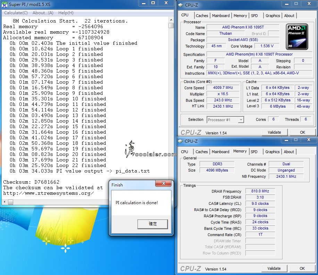Open the Help(H) menu in Super PI

pos(66,13)
